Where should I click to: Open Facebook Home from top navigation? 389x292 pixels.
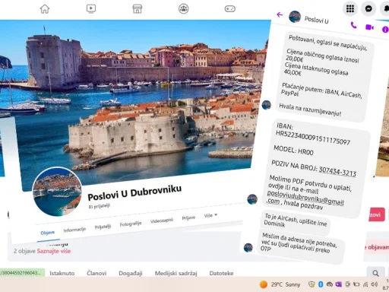[45, 9]
